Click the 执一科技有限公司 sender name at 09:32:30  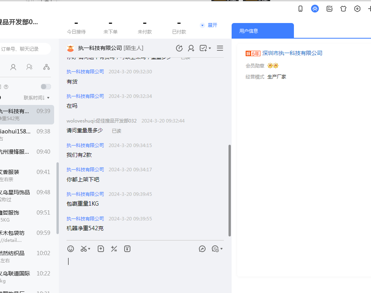85,71
